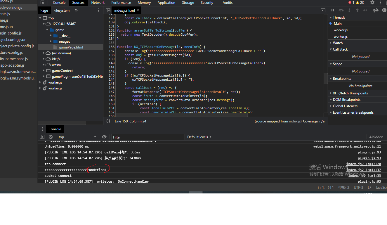Open console link index.js? [sm]:137
The height and width of the screenshot is (225, 387).
click(364, 170)
